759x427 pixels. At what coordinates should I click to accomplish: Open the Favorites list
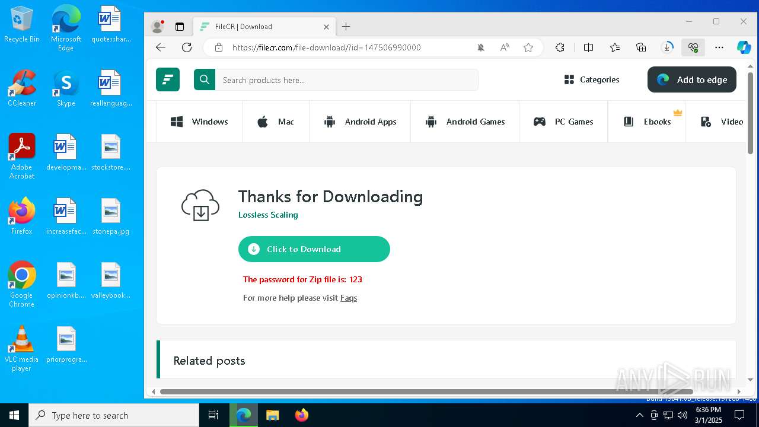(x=615, y=47)
